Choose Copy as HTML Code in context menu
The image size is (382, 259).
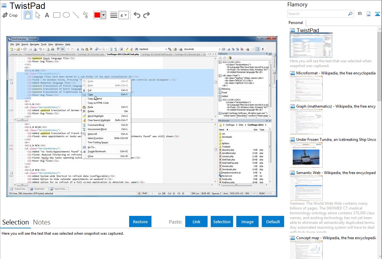[x=107, y=103]
